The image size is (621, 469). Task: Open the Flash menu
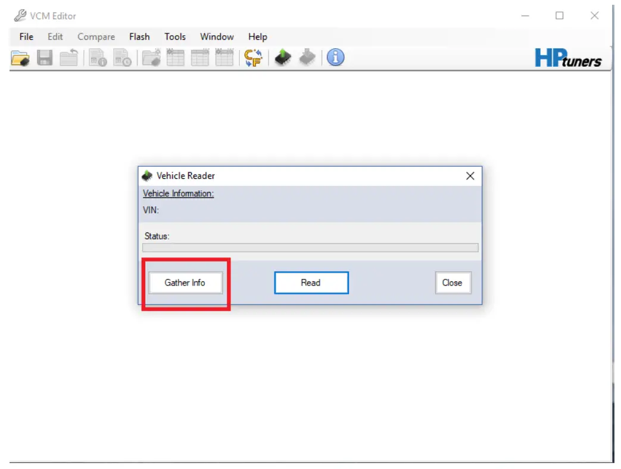(139, 37)
